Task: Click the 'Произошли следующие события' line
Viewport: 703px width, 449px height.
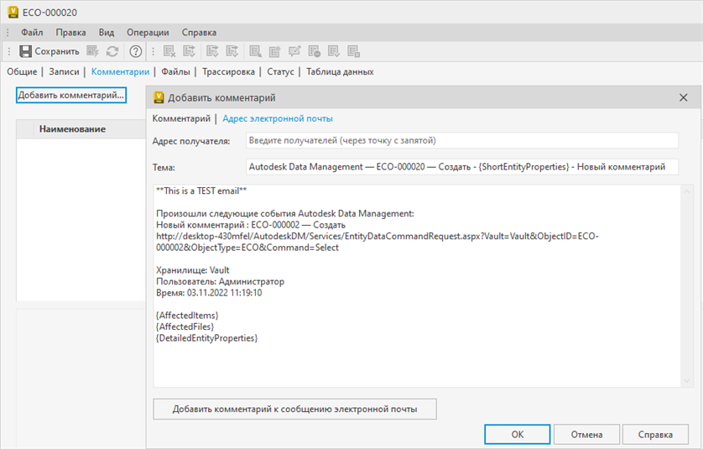Action: tap(285, 213)
